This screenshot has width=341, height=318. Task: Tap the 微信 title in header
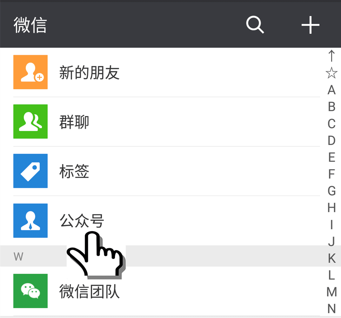(30, 25)
